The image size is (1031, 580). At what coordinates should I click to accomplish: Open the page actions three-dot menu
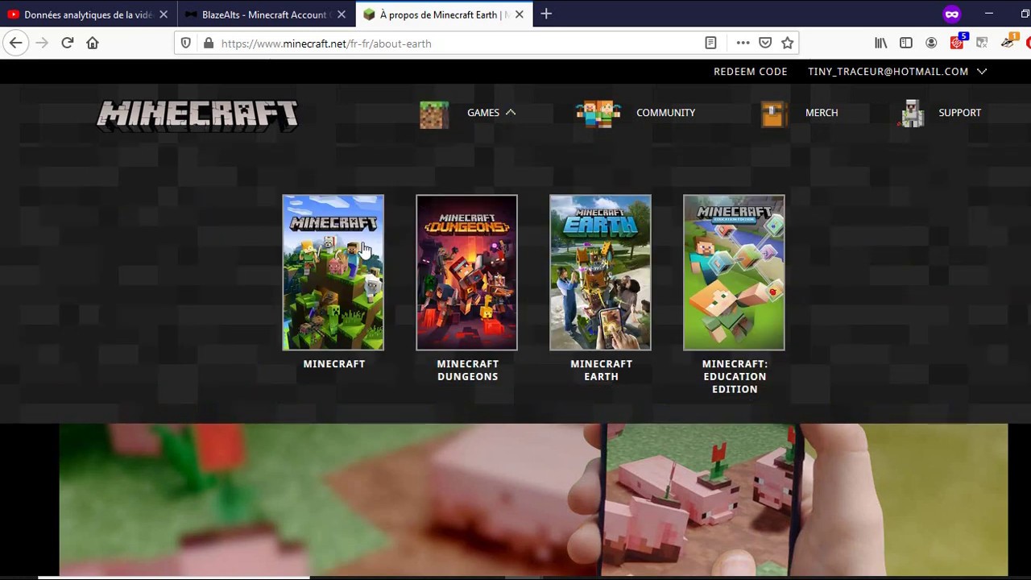pos(743,43)
